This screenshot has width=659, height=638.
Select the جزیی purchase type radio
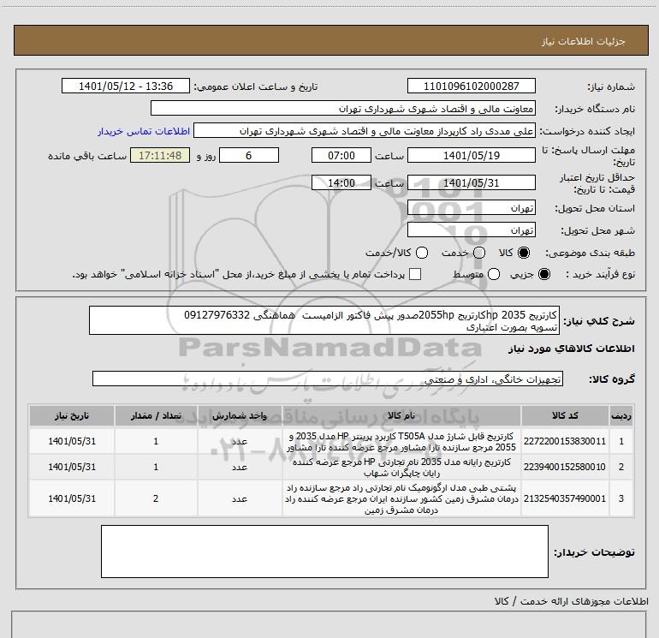[x=543, y=274]
